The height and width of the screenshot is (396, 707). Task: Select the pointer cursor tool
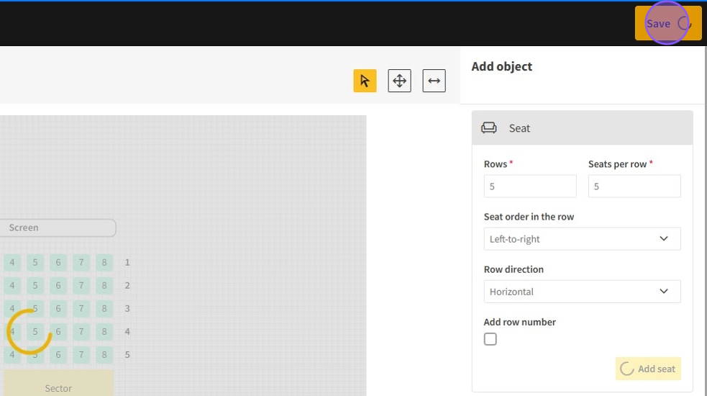click(x=365, y=81)
